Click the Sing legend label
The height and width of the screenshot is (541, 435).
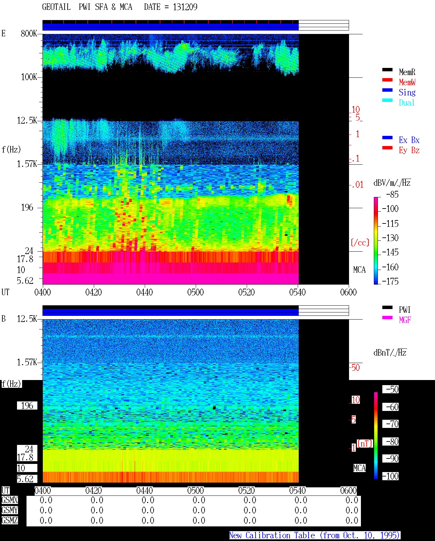pos(407,92)
